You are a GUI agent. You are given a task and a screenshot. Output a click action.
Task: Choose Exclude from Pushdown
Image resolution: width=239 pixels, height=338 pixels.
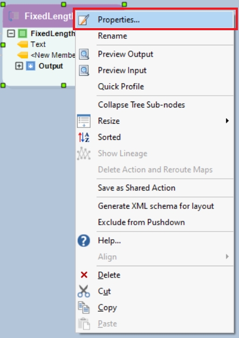(x=141, y=222)
